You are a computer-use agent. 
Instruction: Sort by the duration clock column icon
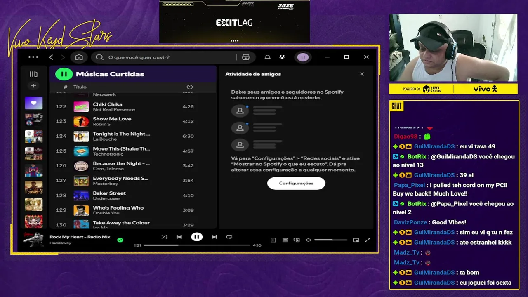(x=190, y=87)
